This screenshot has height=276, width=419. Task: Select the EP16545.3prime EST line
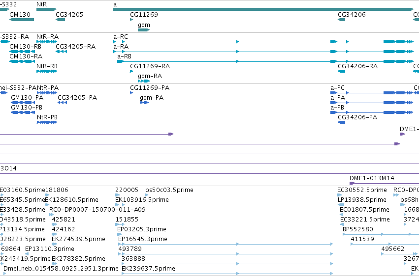coord(226,244)
